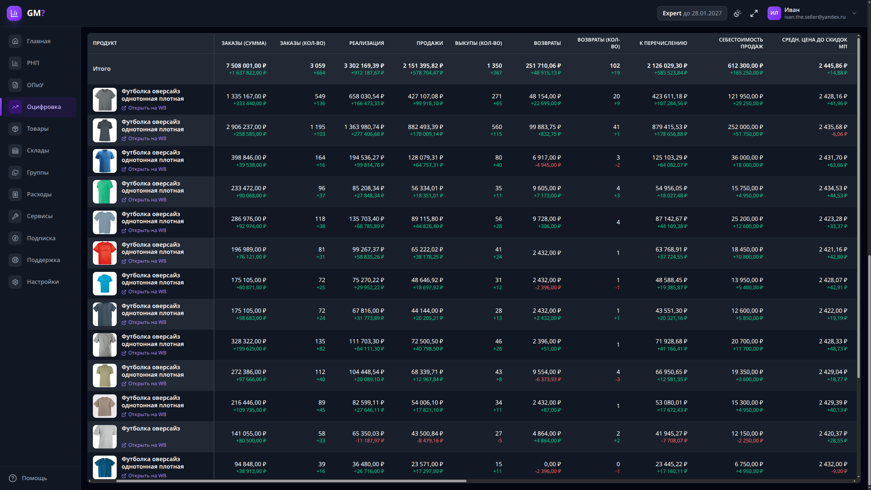
Task: Click the Expert до 28.01.2027 subscription badge
Action: tap(692, 13)
